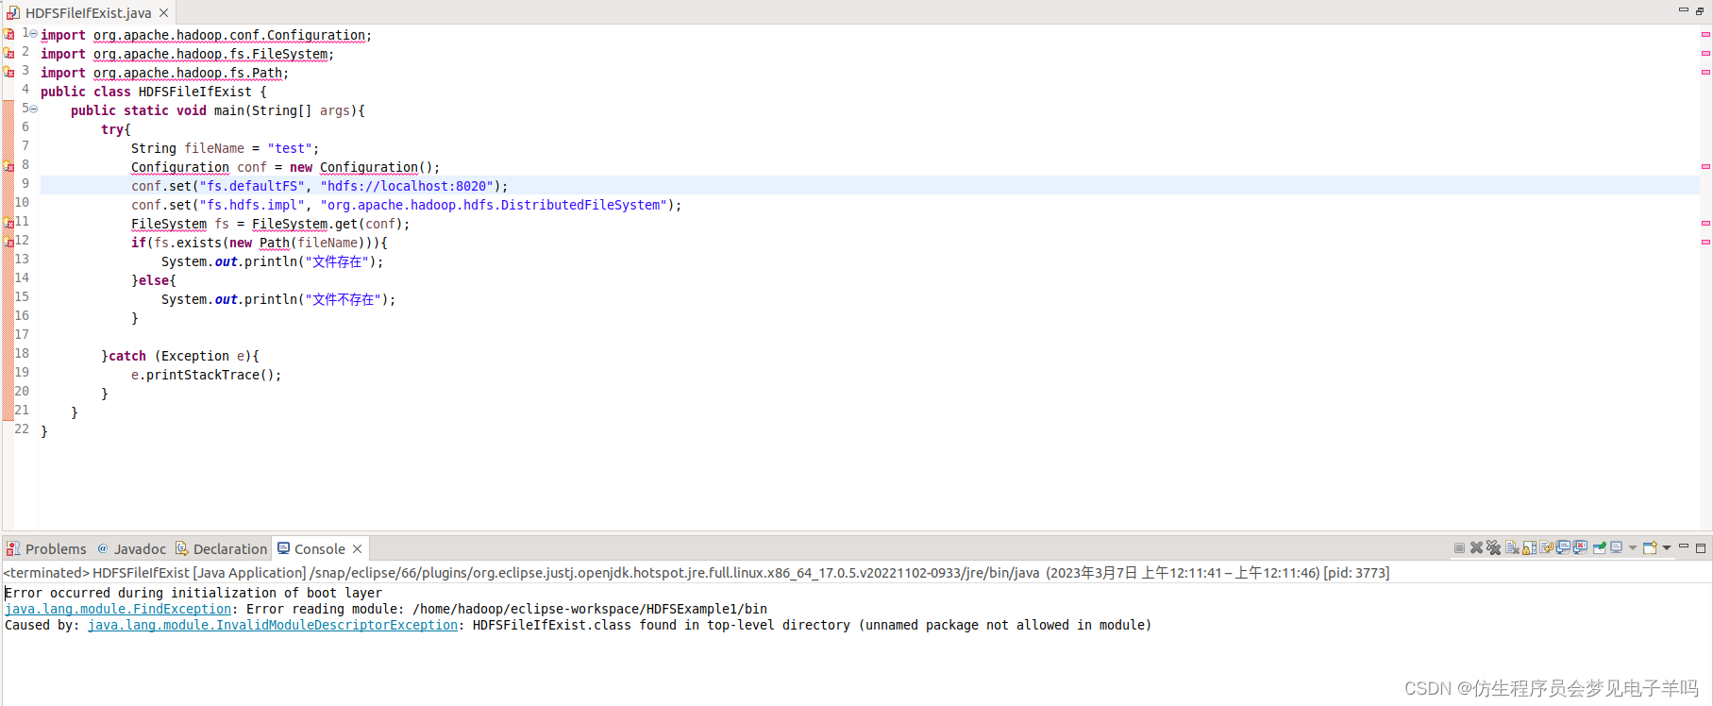1713x706 pixels.
Task: Click the "fs.defaultFS" string on line 9
Action: pyautogui.click(x=252, y=186)
